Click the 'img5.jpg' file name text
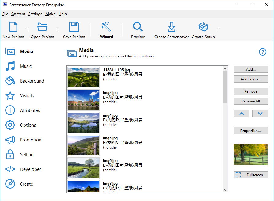Screen dimensions: 274x201 [x=110, y=138]
